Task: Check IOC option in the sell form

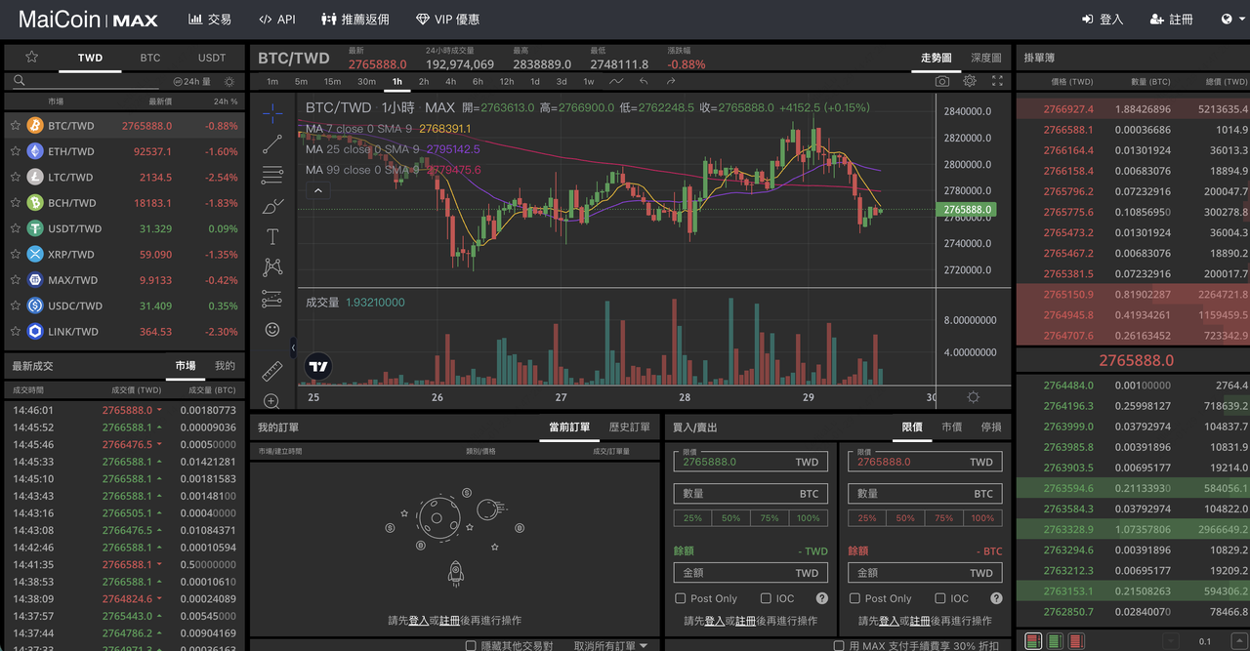Action: click(939, 598)
